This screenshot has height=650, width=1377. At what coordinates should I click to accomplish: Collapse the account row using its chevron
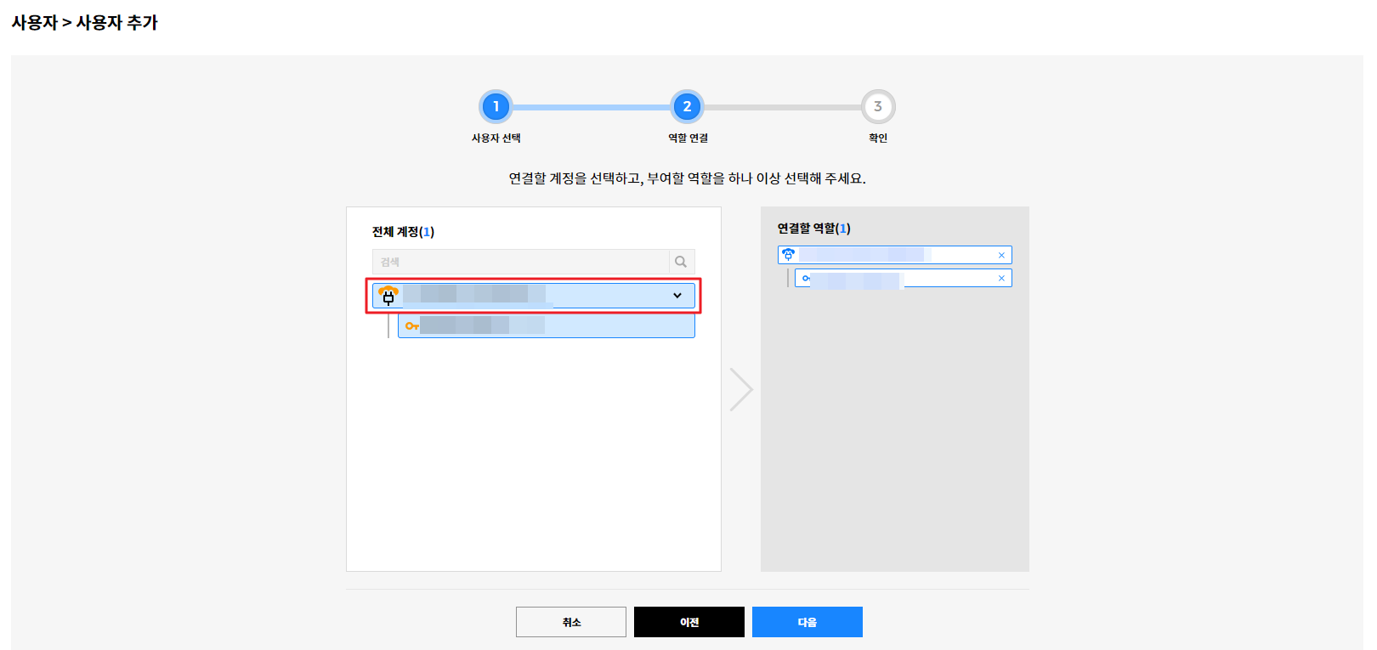point(677,296)
